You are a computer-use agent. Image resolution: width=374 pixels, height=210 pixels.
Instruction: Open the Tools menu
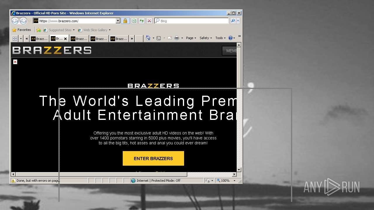click(221, 38)
